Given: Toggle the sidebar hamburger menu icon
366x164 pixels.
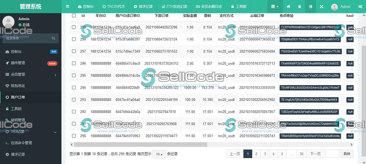Looking at the screenshot, I should click(x=68, y=6).
